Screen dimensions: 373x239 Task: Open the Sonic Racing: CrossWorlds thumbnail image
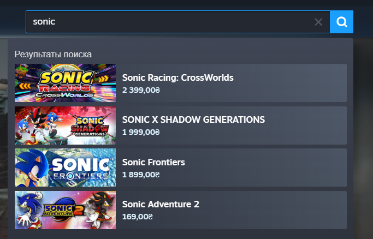(x=66, y=83)
